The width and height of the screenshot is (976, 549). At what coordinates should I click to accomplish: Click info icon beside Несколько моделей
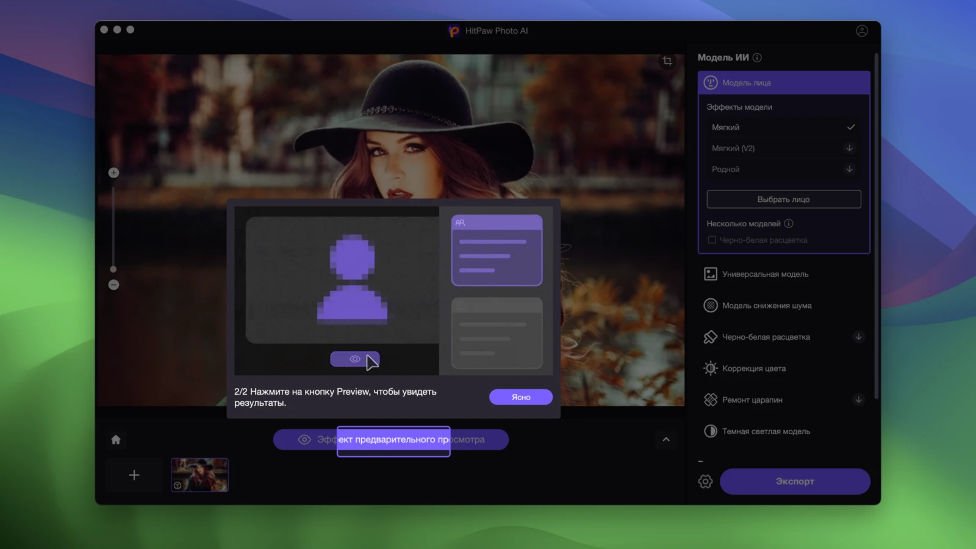(x=788, y=224)
